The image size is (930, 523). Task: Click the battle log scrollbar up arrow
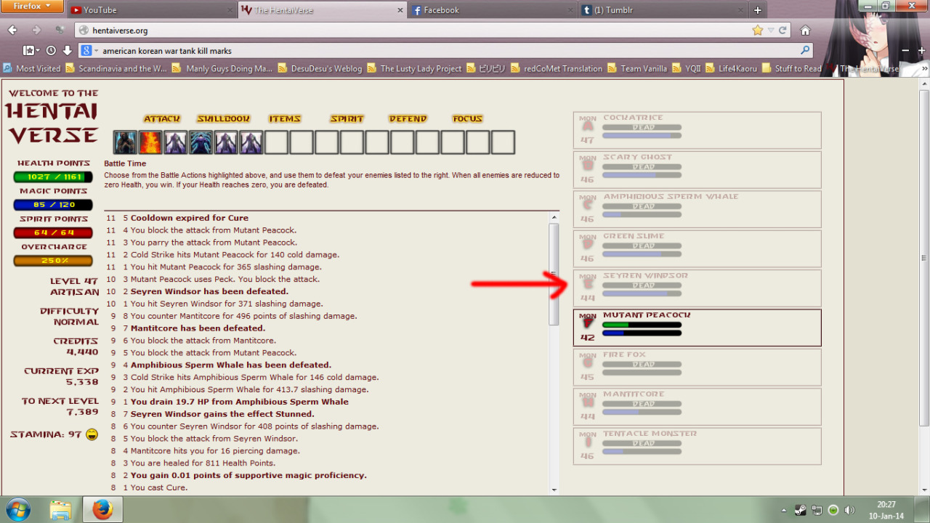point(554,217)
